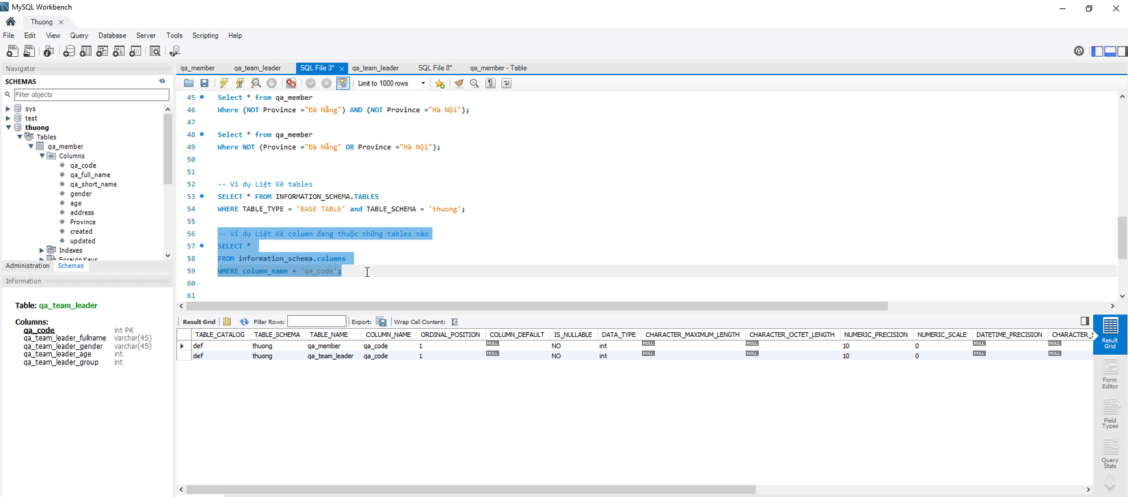Collapse the Tables node
This screenshot has width=1128, height=497.
pos(20,137)
